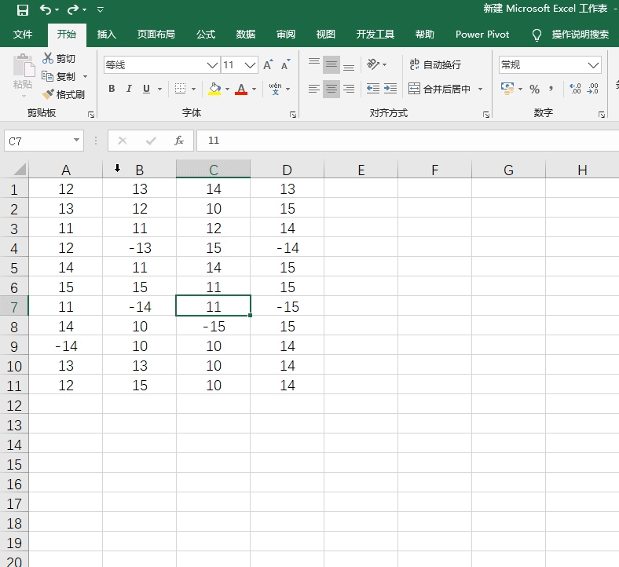Image resolution: width=619 pixels, height=567 pixels.
Task: Align text right
Action: pos(349,89)
